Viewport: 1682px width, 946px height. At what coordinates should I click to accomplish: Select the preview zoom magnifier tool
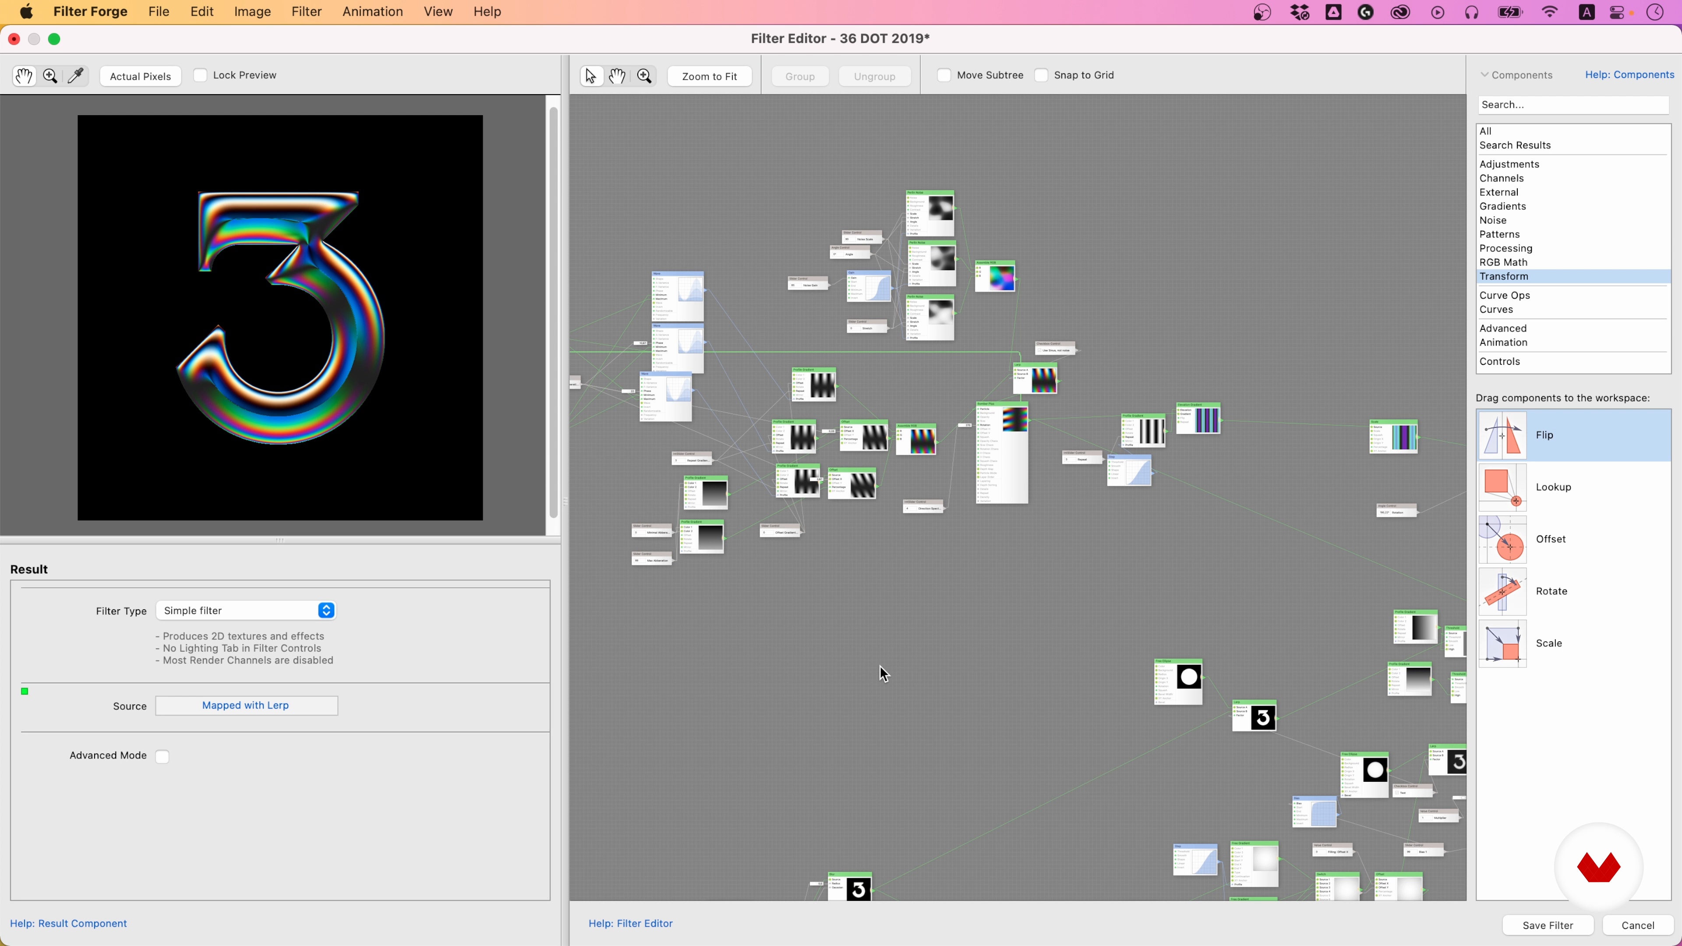50,76
